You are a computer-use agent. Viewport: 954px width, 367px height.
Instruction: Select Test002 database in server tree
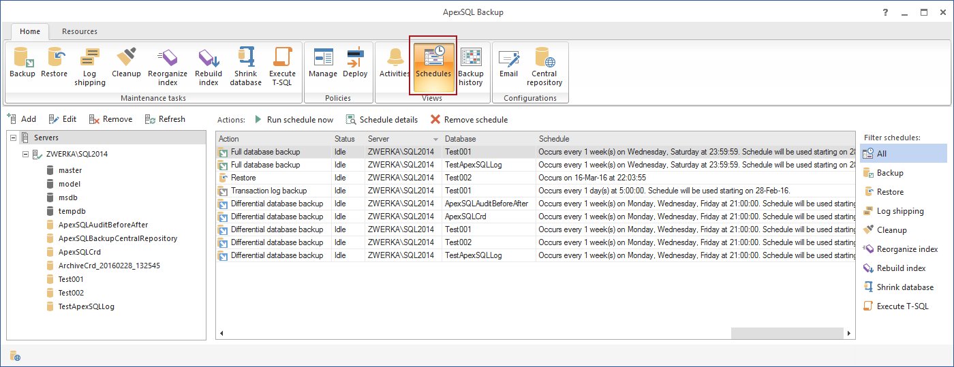coord(71,293)
